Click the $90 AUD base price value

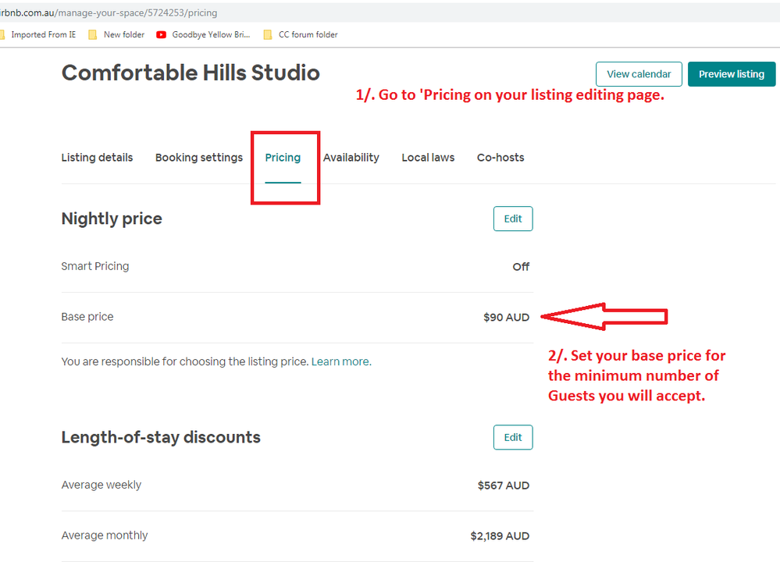tap(506, 318)
